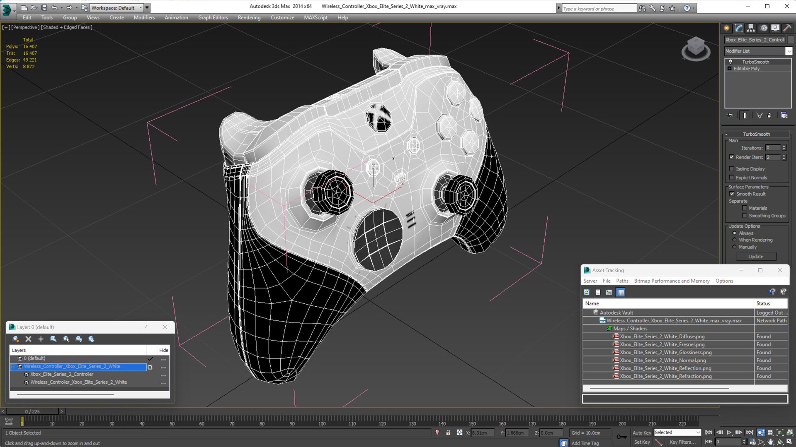Collapse the TurboSmooth rollout
796x447 pixels.
point(757,134)
